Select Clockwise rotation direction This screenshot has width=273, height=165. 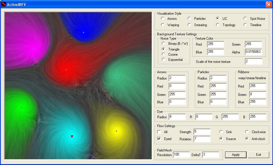tap(247, 132)
